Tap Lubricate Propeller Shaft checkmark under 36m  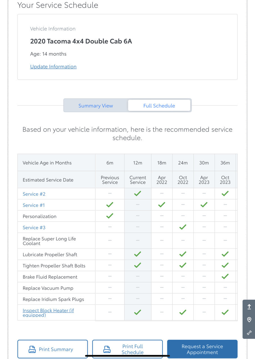225,254
